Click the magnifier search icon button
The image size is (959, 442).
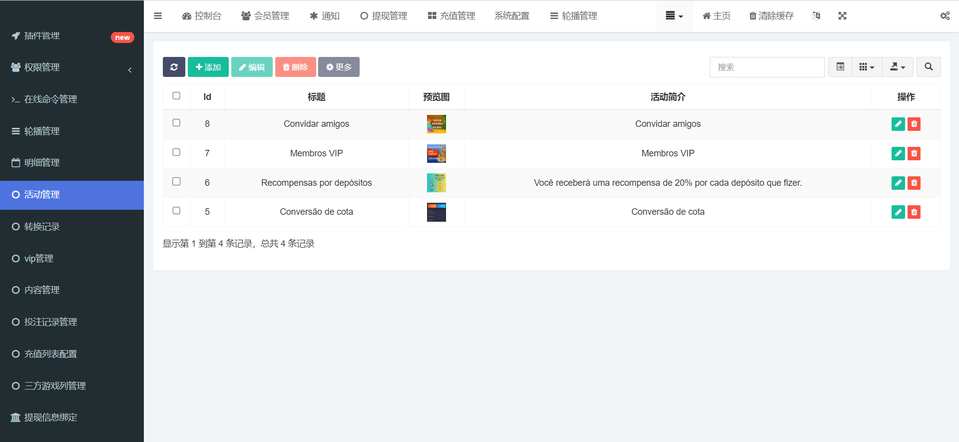[929, 67]
